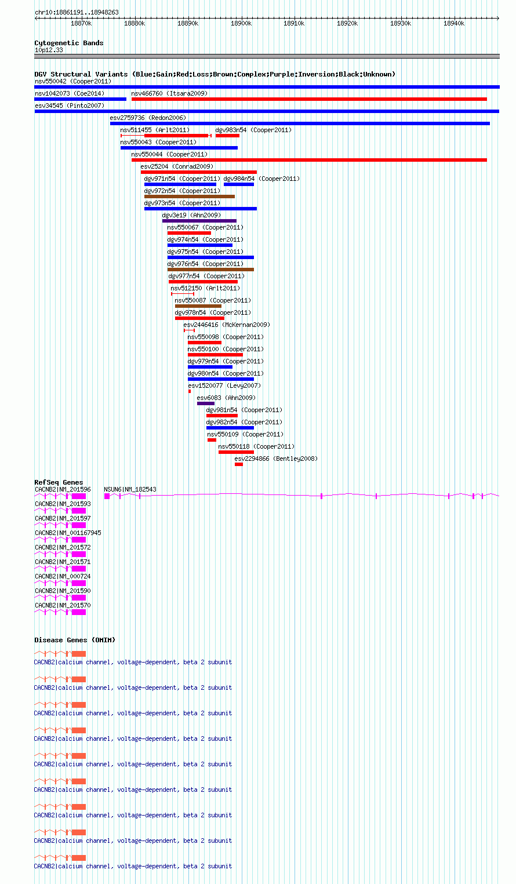This screenshot has width=516, height=884.
Task: Click the nsv550042 (Cooper2011) blue variant bar
Action: (267, 87)
